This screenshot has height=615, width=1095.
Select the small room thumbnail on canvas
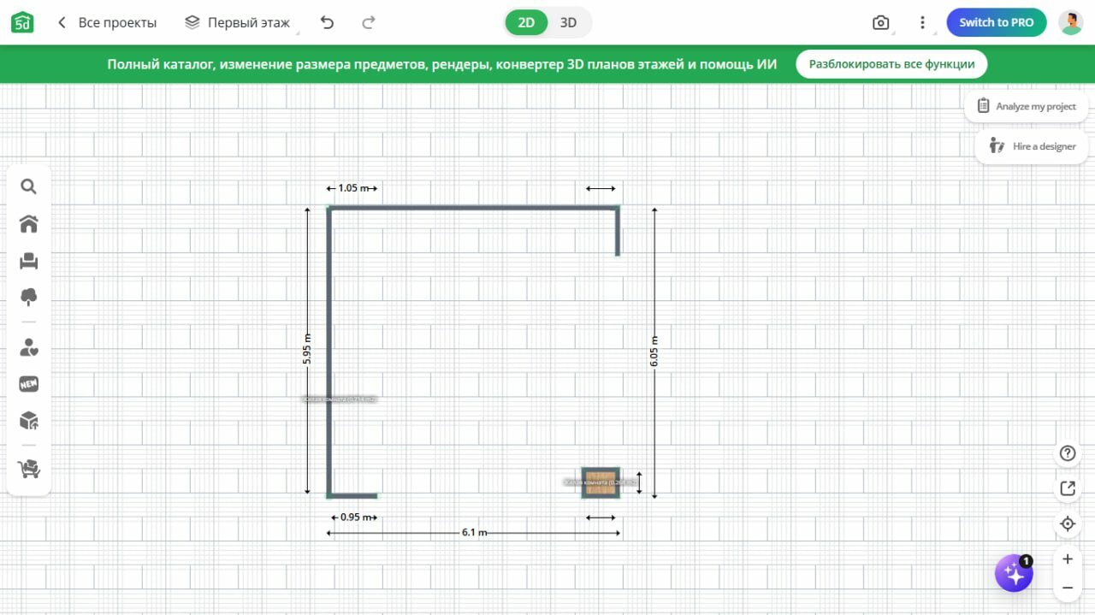(601, 483)
